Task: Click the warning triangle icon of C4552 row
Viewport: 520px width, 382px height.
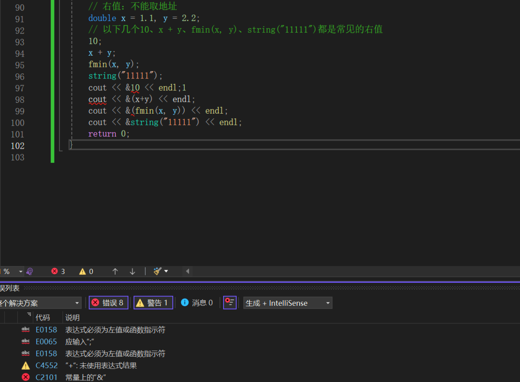Action: [x=26, y=365]
